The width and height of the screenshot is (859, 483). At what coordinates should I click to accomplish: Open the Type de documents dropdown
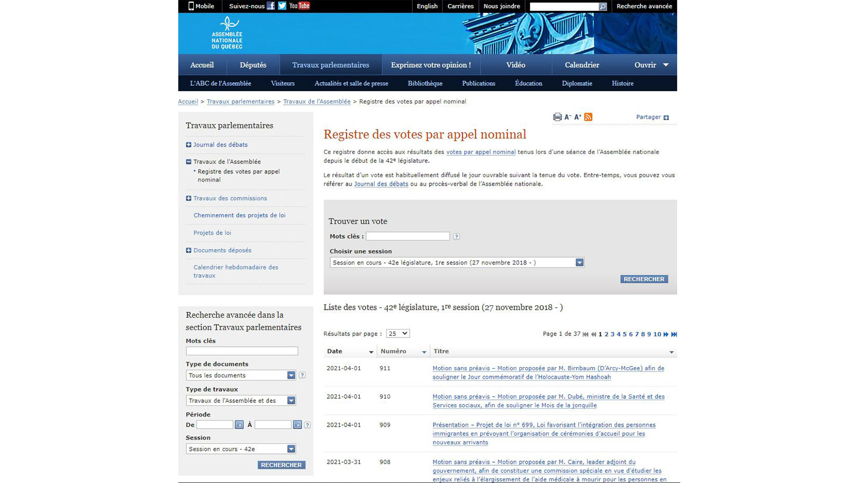tap(241, 375)
